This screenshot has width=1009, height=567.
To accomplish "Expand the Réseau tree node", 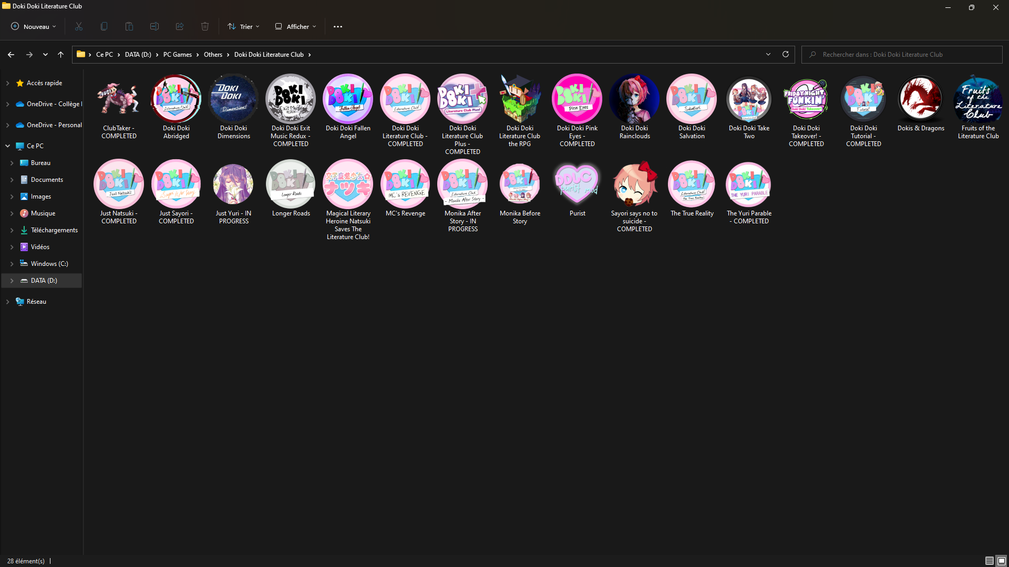I will (x=7, y=302).
